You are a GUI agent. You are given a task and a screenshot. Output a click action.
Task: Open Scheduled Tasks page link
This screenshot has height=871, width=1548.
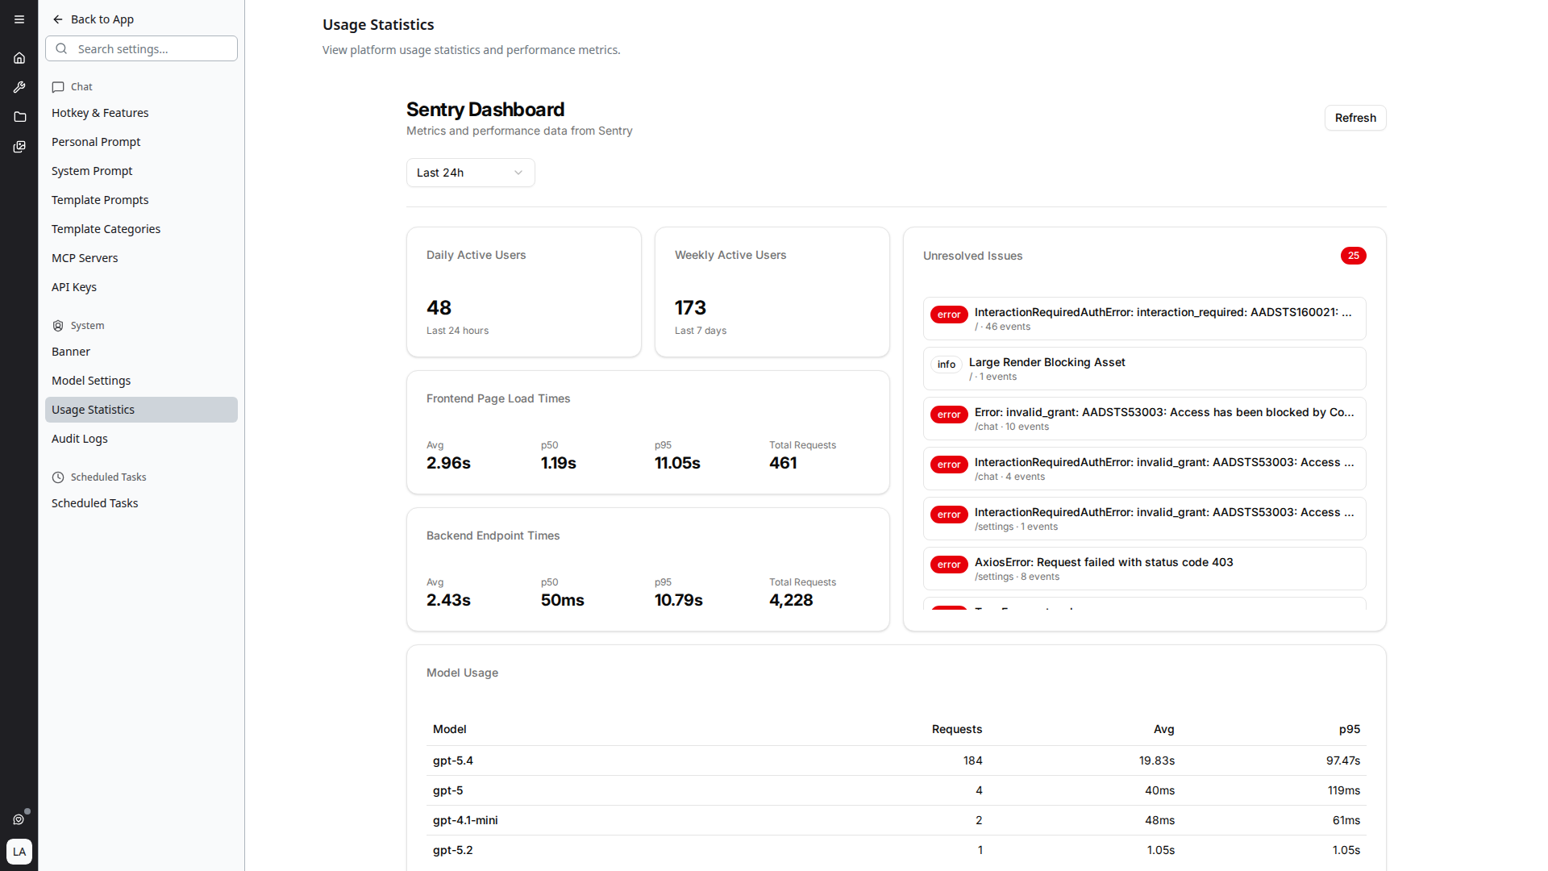pyautogui.click(x=141, y=503)
